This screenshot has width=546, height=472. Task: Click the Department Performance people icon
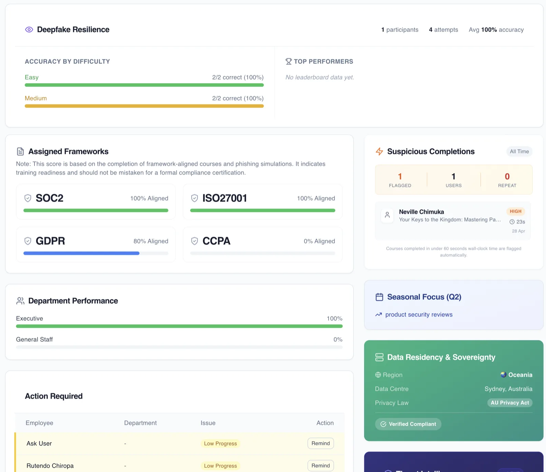pyautogui.click(x=20, y=301)
